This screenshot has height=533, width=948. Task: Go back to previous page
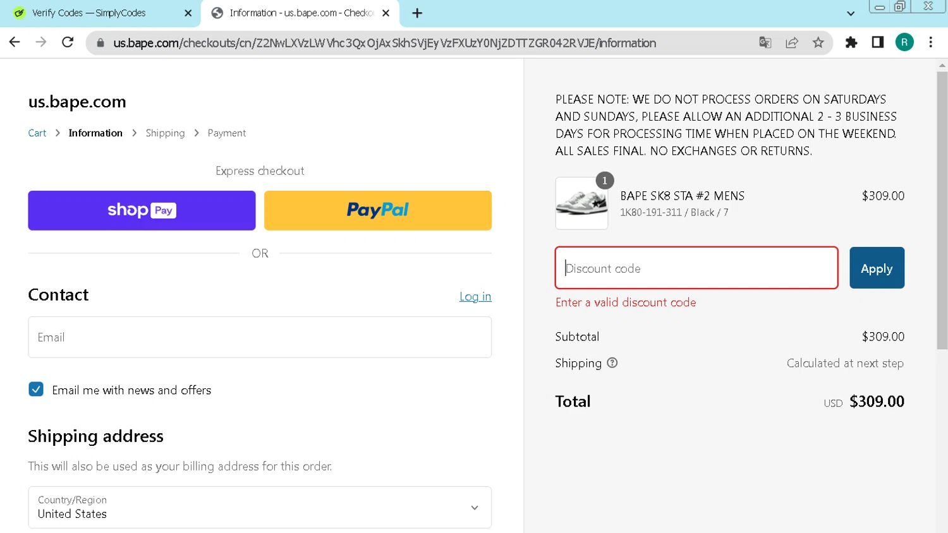point(15,42)
